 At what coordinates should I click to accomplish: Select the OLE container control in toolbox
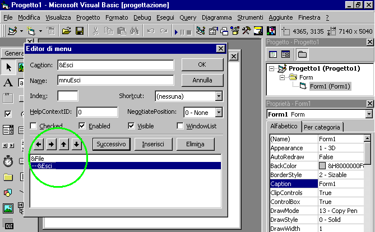pos(8,224)
